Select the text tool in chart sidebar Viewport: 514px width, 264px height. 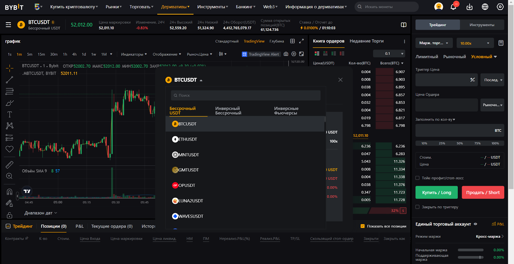pos(9,115)
